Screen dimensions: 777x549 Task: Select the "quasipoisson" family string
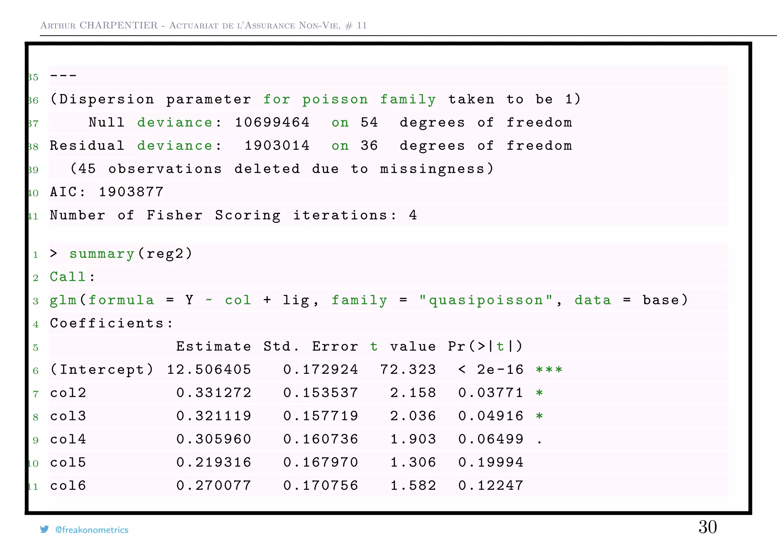486,300
